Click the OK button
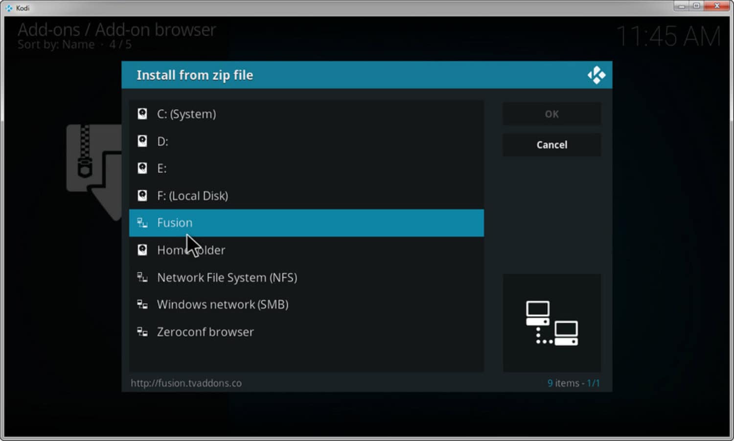734x441 pixels. coord(552,114)
